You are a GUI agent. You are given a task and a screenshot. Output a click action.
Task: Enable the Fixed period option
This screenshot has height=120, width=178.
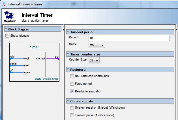(x=72, y=84)
